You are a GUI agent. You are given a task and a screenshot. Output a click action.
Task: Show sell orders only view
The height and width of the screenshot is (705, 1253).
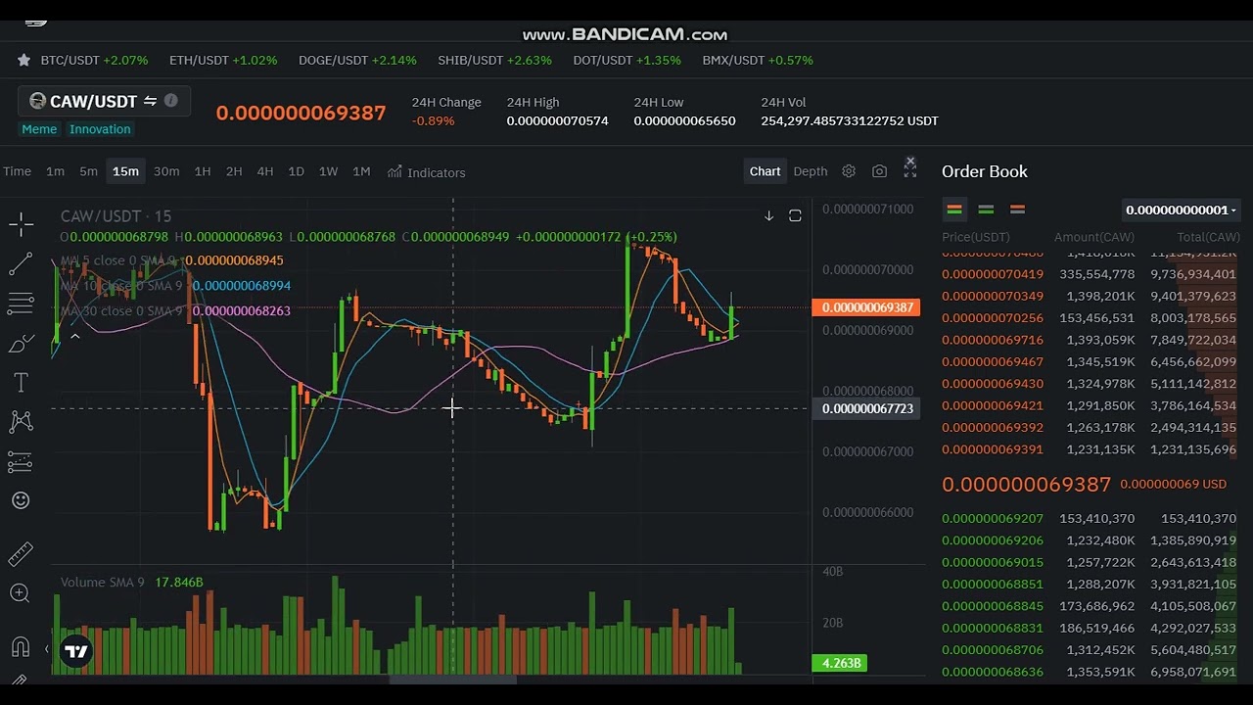coord(1017,210)
